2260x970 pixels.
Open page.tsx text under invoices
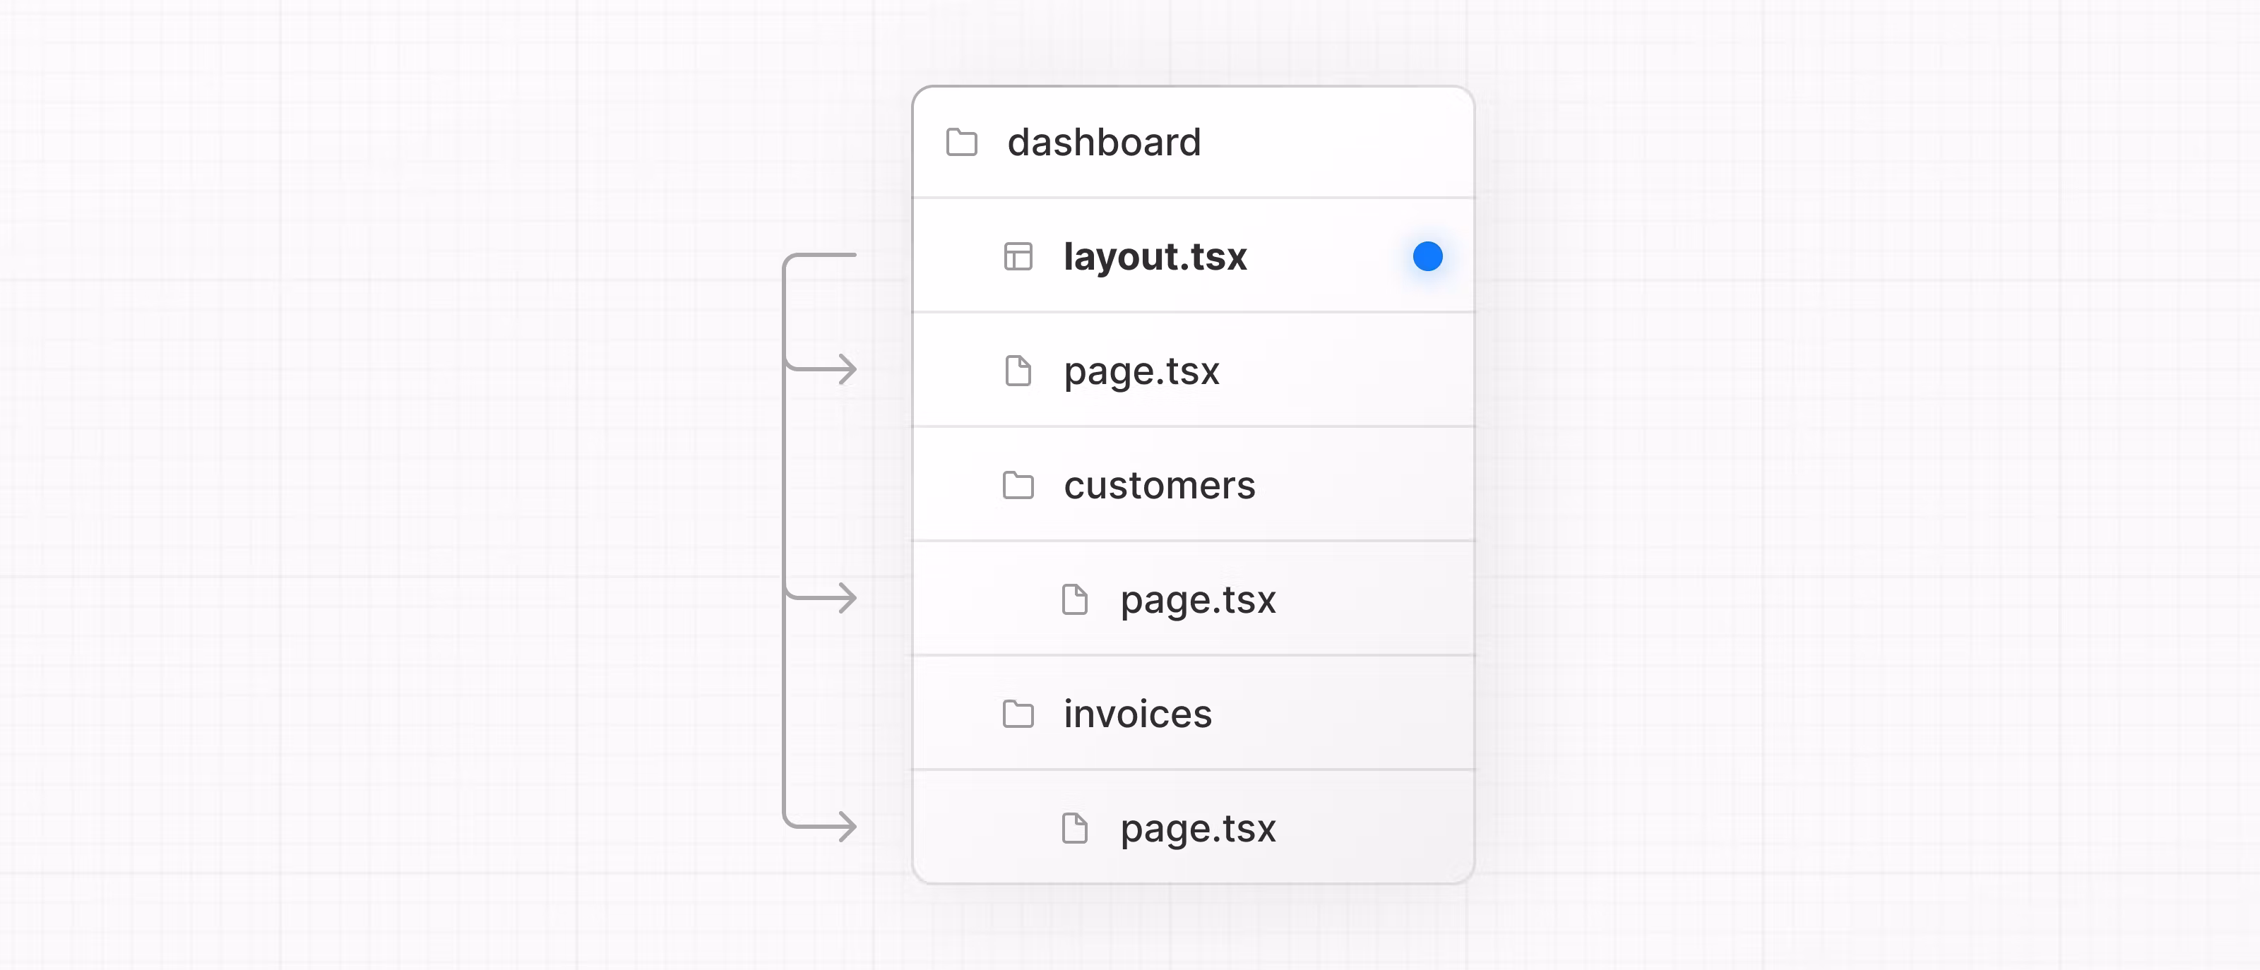click(1198, 828)
